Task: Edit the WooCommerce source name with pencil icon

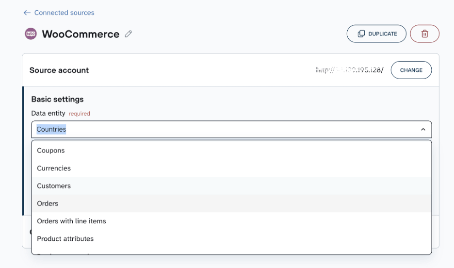Action: pyautogui.click(x=128, y=34)
